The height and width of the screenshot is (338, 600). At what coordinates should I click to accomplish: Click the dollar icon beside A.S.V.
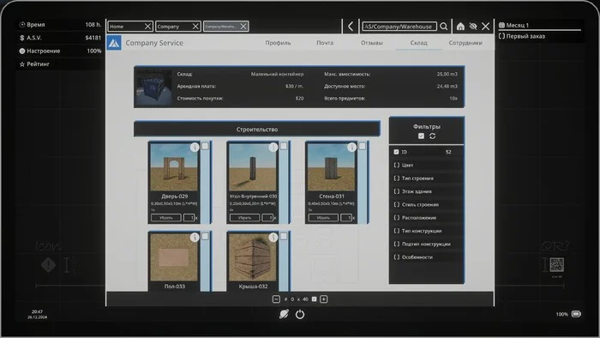tap(21, 38)
